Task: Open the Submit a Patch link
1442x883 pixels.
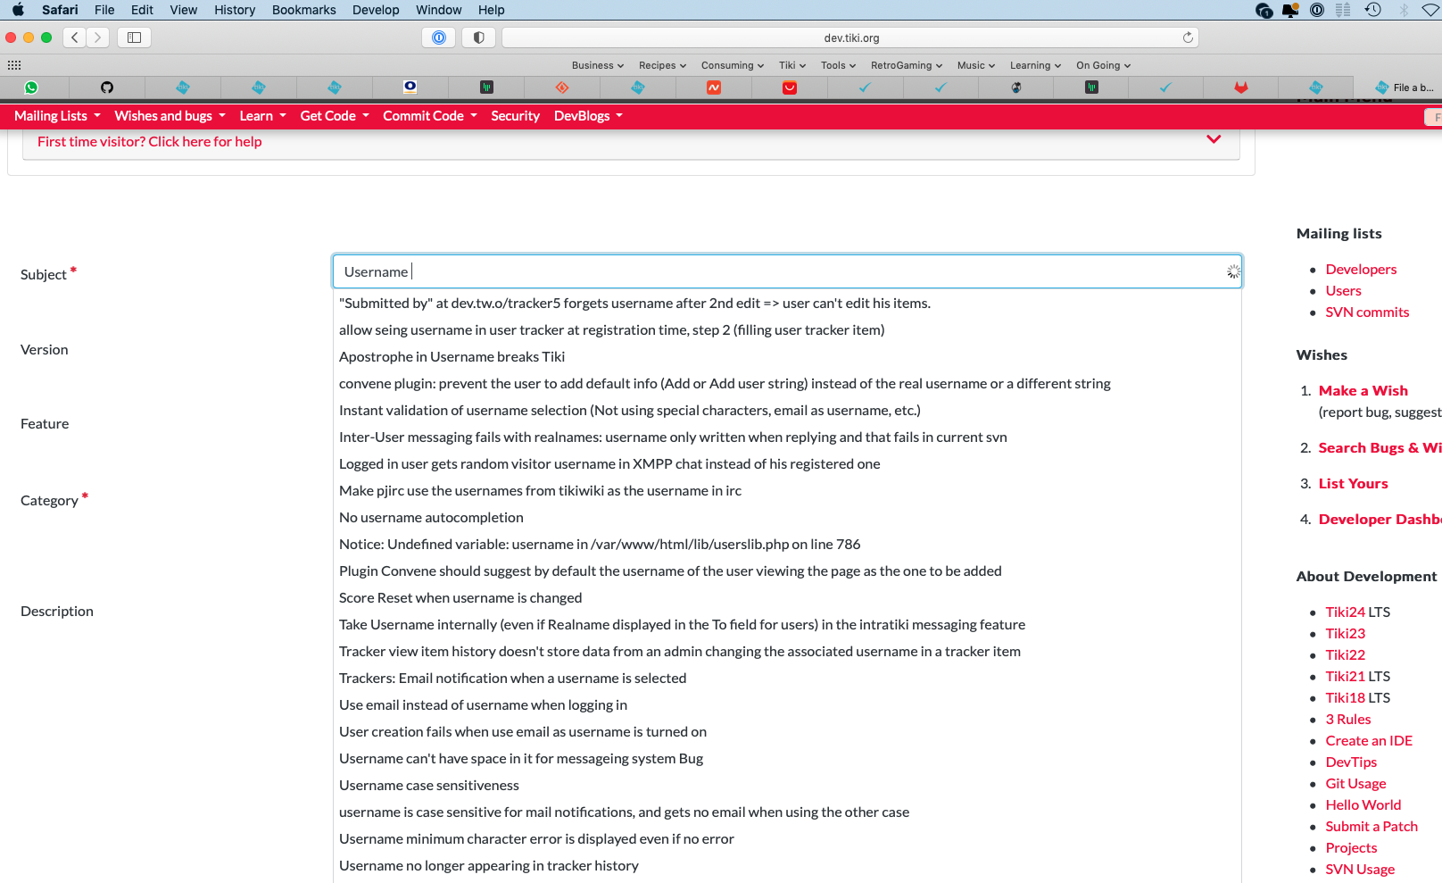Action: click(x=1372, y=827)
